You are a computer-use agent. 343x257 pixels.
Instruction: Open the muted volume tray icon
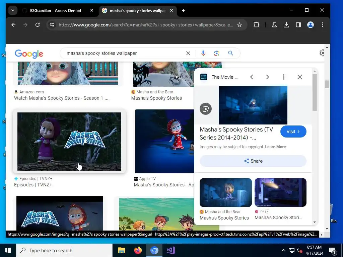[300, 251]
